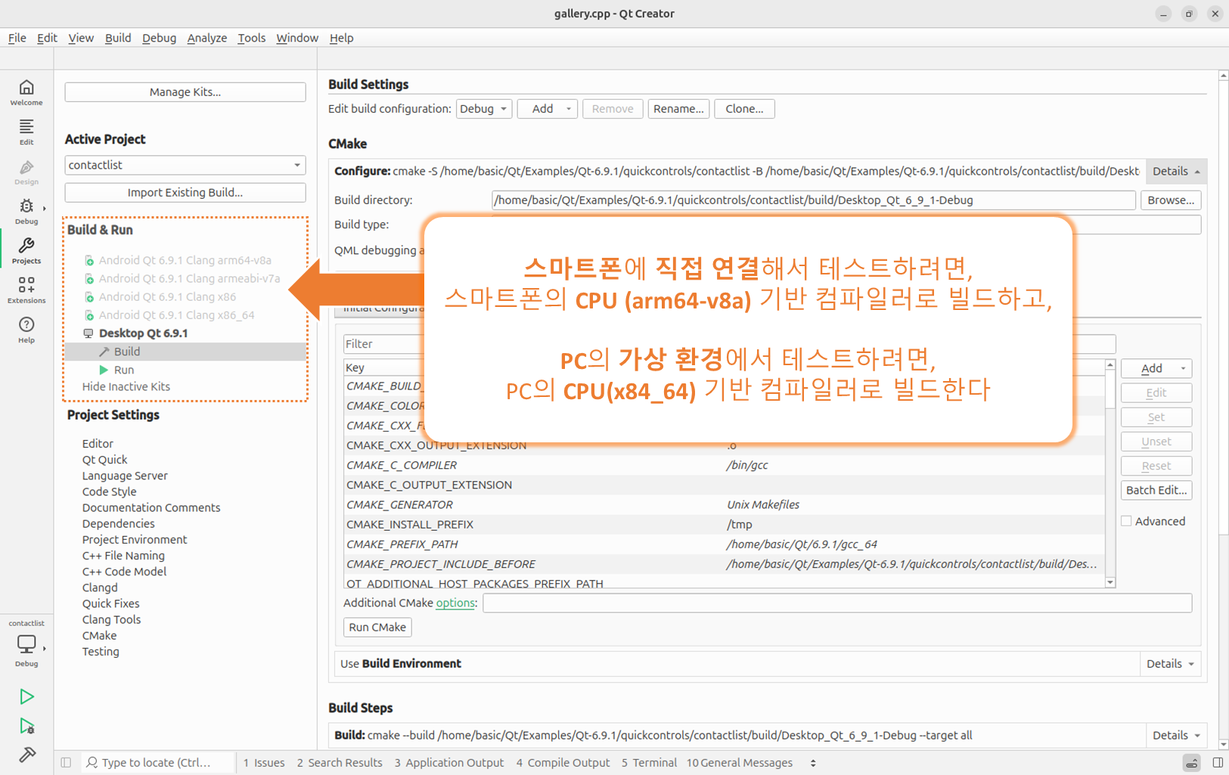Switch to Edit mode
This screenshot has width=1229, height=775.
coord(26,132)
